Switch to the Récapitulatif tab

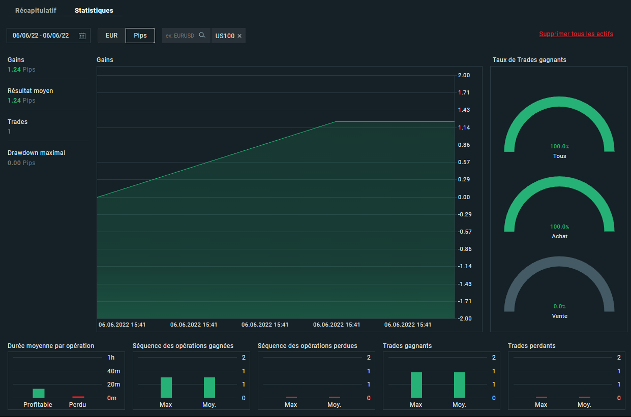point(36,10)
